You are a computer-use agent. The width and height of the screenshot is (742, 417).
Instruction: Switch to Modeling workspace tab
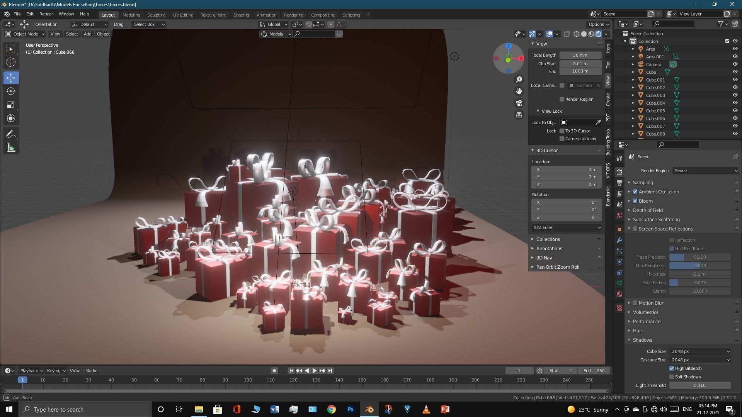(x=131, y=15)
